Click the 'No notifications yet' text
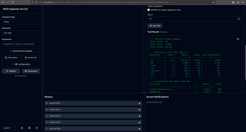 [154, 102]
